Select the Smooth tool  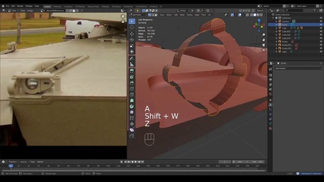132,112
